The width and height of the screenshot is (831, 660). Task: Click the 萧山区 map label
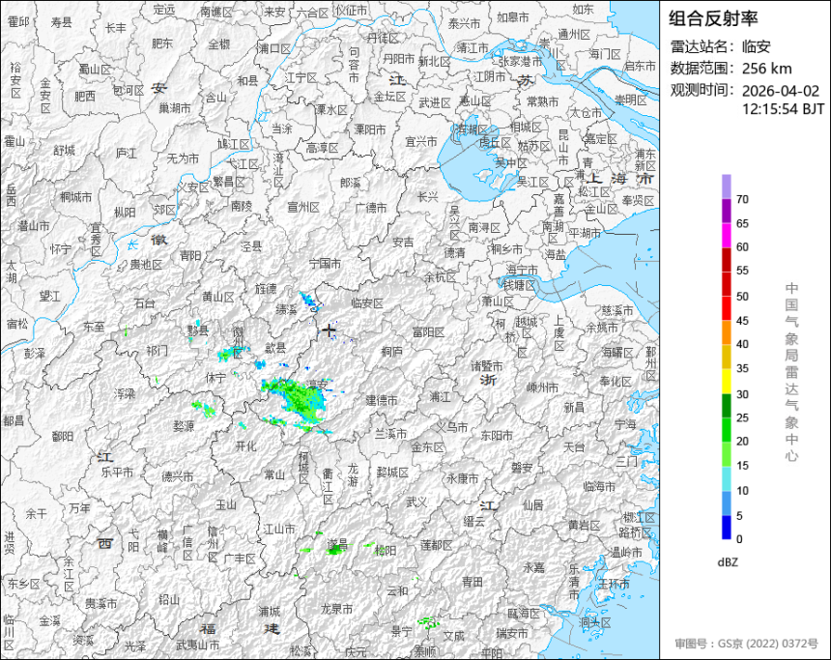coord(498,301)
